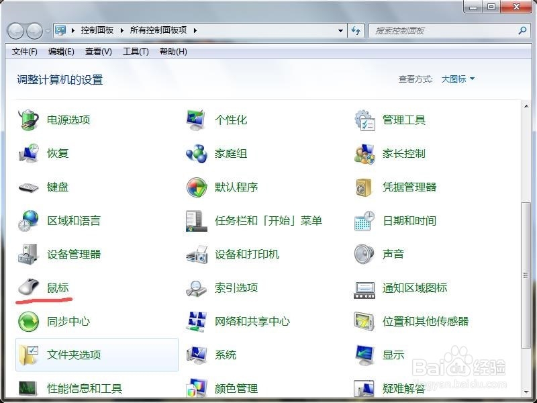537x403 pixels.
Task: Expand the address bar history dropdown
Action: pos(341,30)
